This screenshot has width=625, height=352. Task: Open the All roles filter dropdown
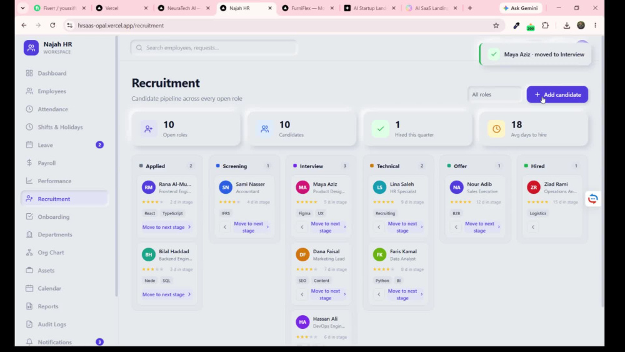494,94
